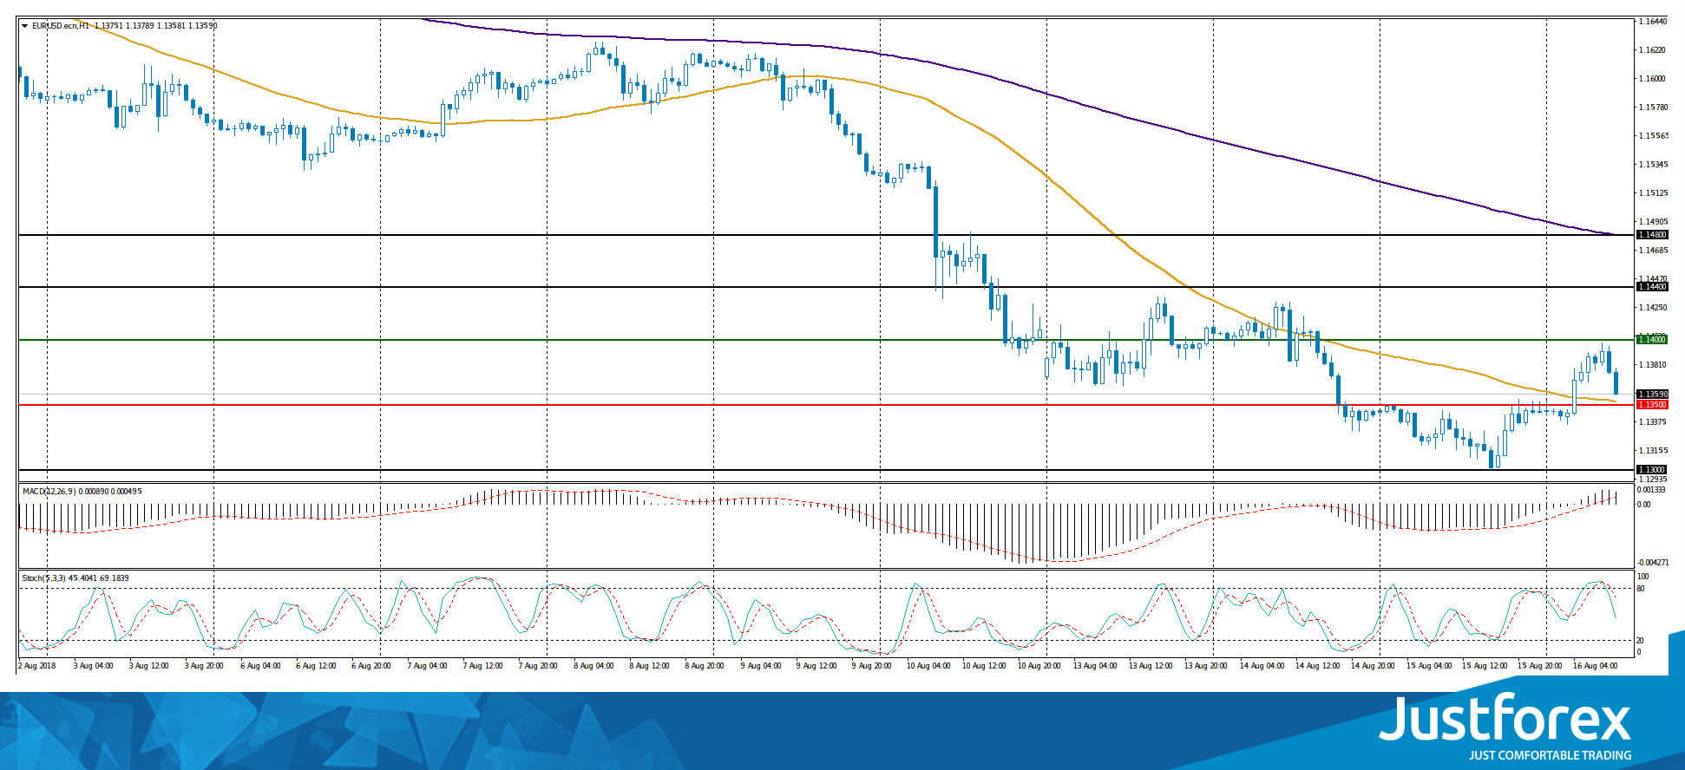Click the current price 1.13590 tag
This screenshot has width=1685, height=770.
1651,395
